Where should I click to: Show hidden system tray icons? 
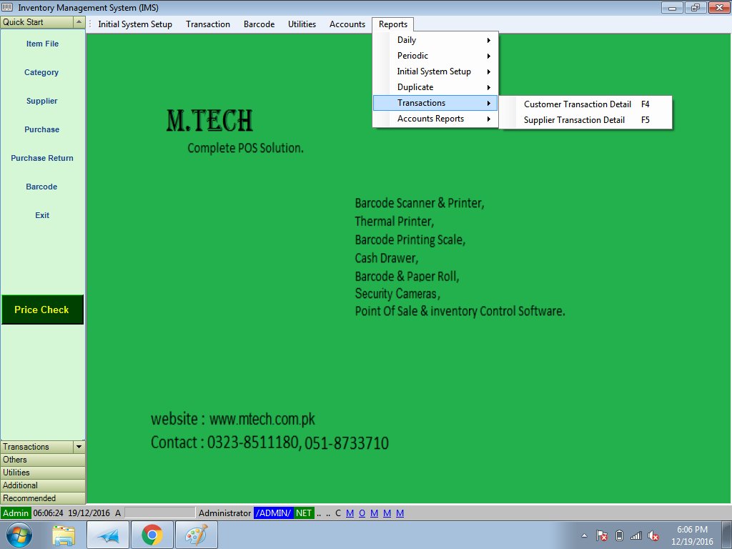pyautogui.click(x=584, y=535)
